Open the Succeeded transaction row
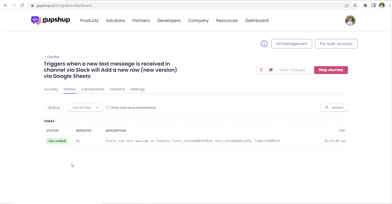The width and height of the screenshot is (392, 204). (193, 141)
